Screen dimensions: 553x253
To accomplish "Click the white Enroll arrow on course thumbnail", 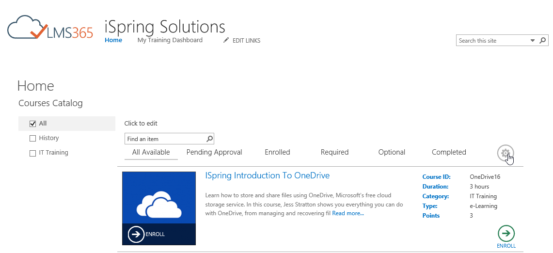I will point(136,234).
